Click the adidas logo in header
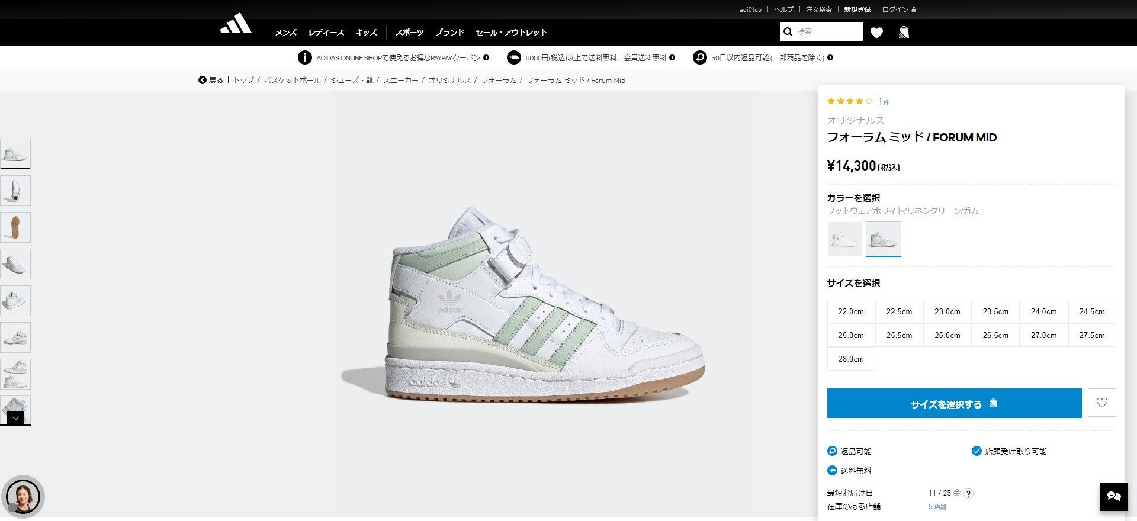 coord(236,24)
